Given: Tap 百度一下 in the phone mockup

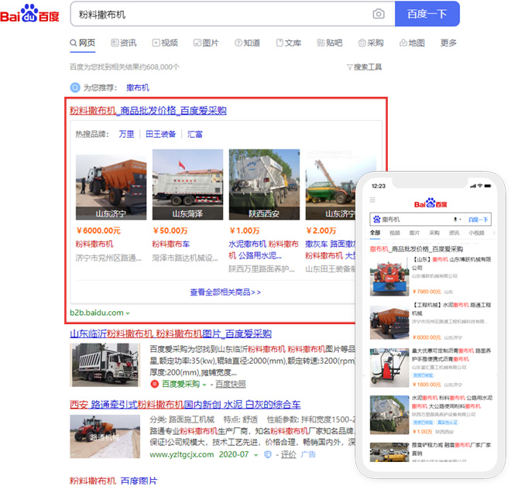Looking at the screenshot, I should coord(478,220).
